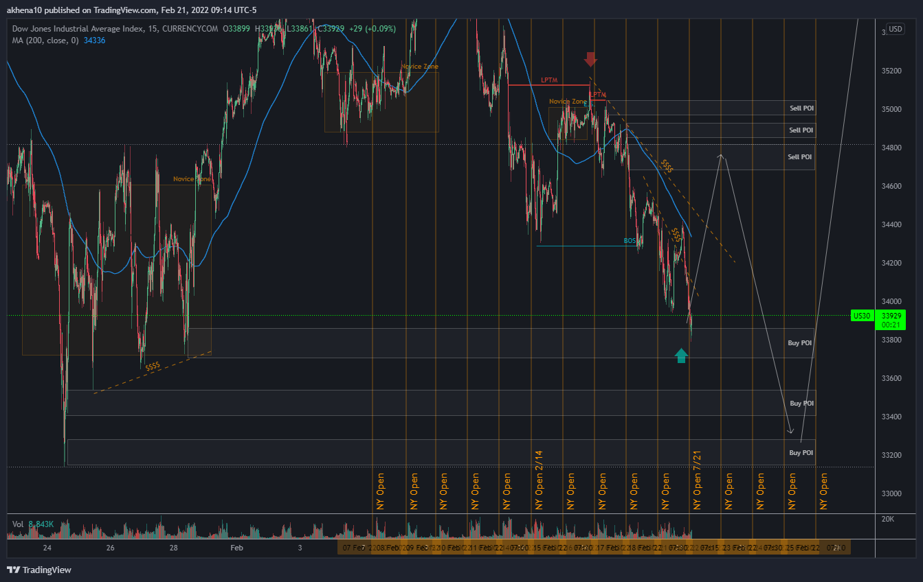Click the 33400 price axis label
This screenshot has width=923, height=582.
(x=892, y=417)
